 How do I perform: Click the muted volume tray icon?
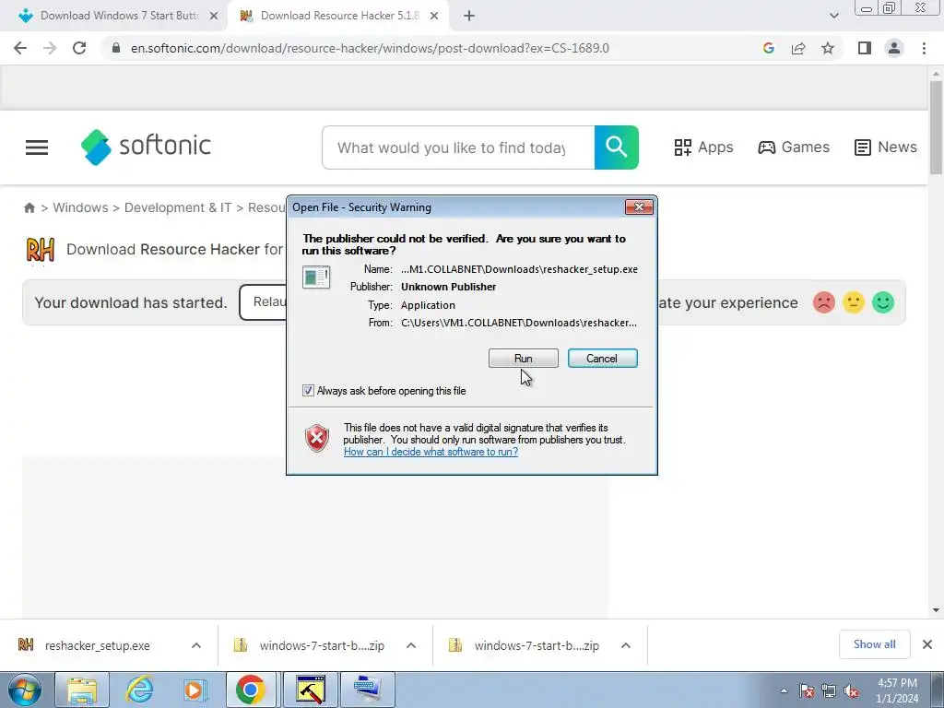pyautogui.click(x=851, y=691)
